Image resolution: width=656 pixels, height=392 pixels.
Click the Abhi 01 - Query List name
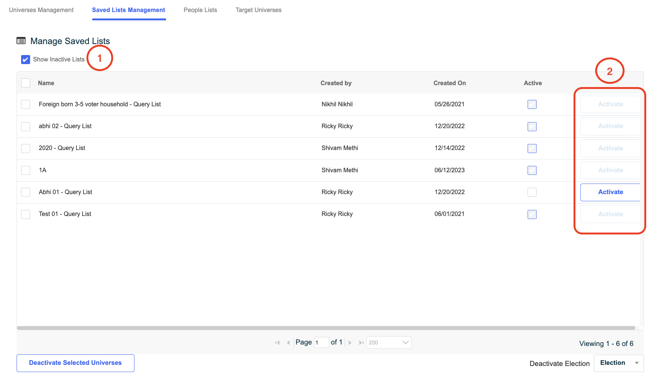click(x=66, y=192)
